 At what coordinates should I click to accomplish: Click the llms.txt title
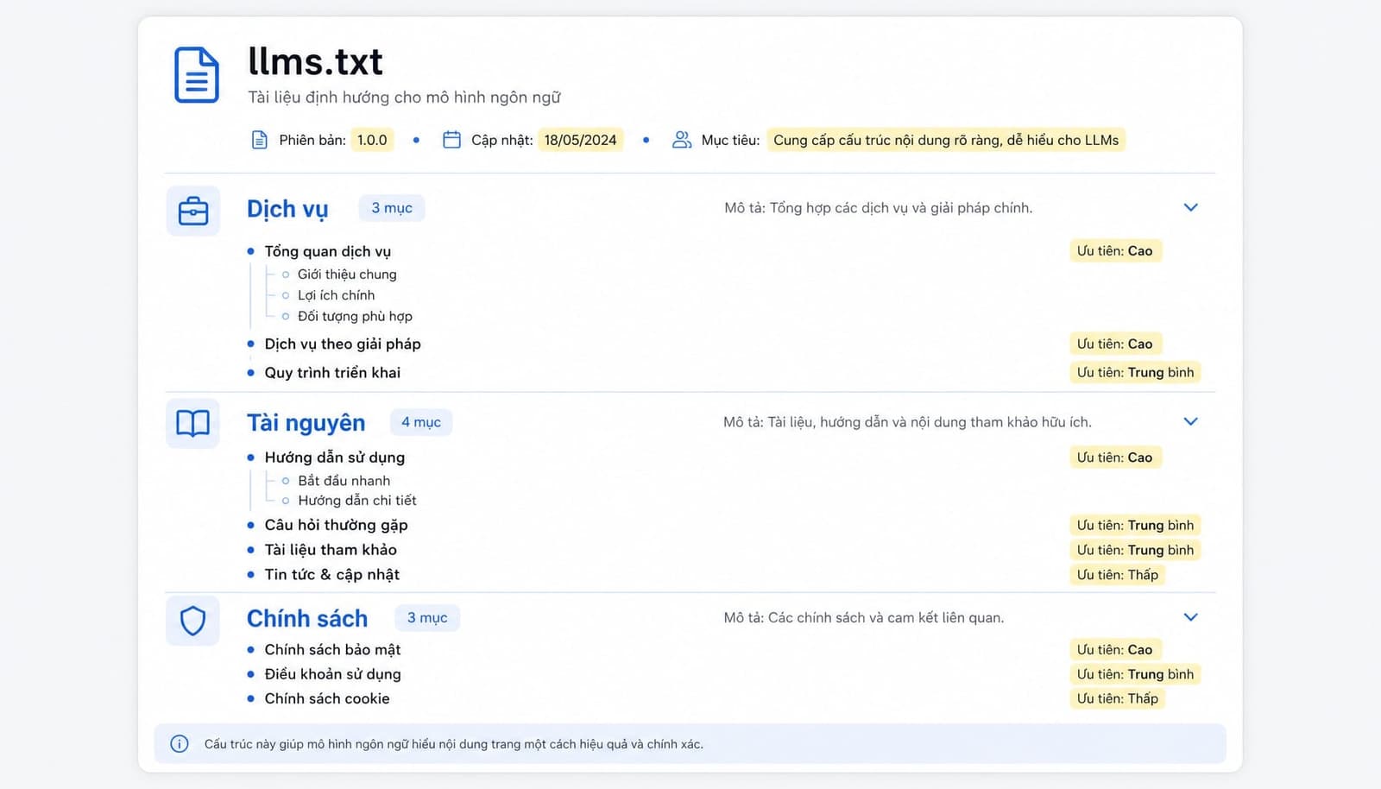[x=315, y=61]
